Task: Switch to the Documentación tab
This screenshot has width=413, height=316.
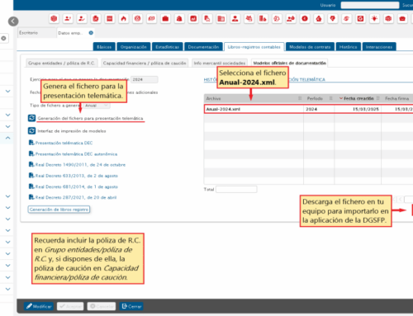Action: [203, 47]
